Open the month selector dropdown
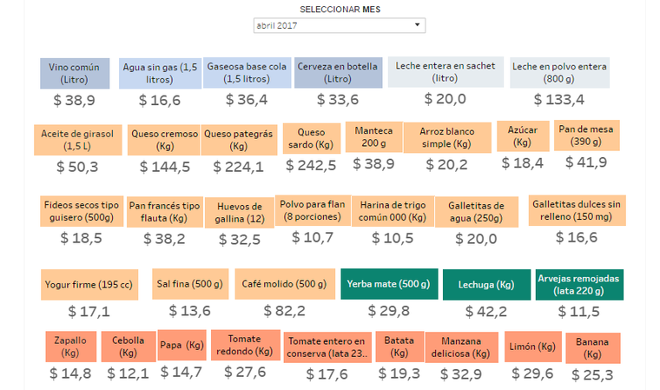Screen dimensions: 660x390 (x=340, y=26)
